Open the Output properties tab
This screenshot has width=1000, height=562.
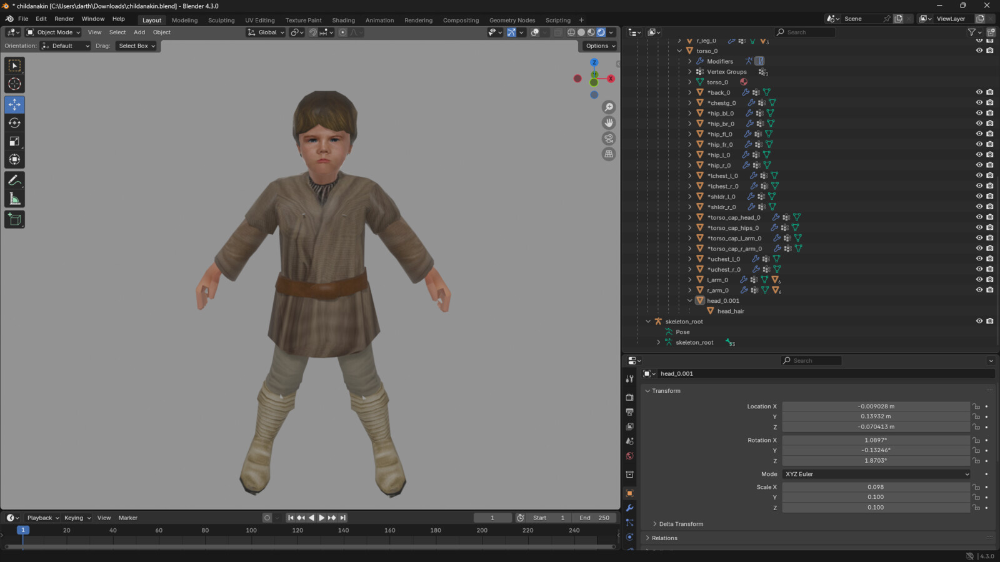pyautogui.click(x=629, y=412)
